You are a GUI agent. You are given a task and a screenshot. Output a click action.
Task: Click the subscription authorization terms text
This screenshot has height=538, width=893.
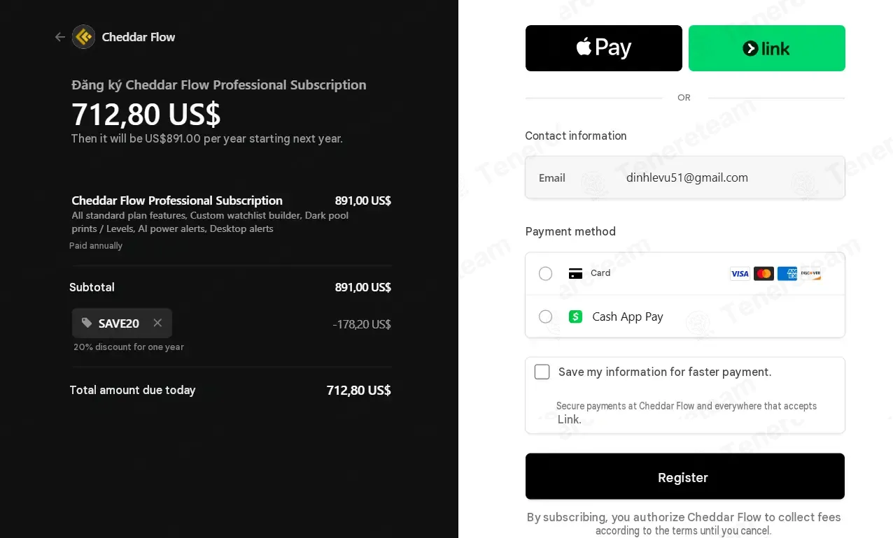point(684,524)
